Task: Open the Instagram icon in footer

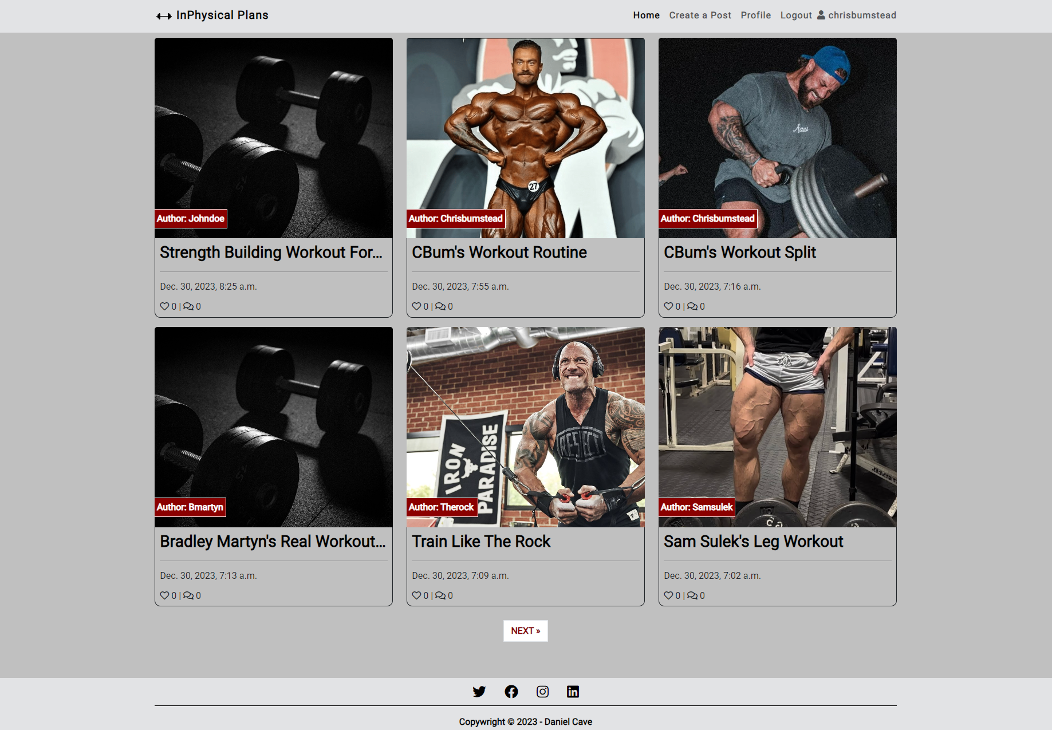Action: 542,692
